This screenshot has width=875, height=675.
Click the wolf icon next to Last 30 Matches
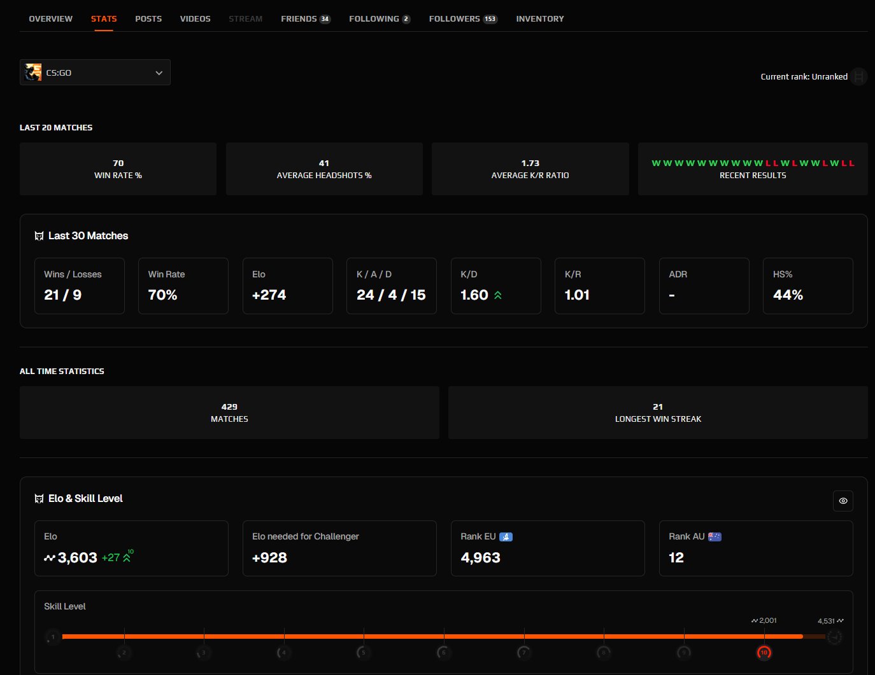[x=39, y=235]
